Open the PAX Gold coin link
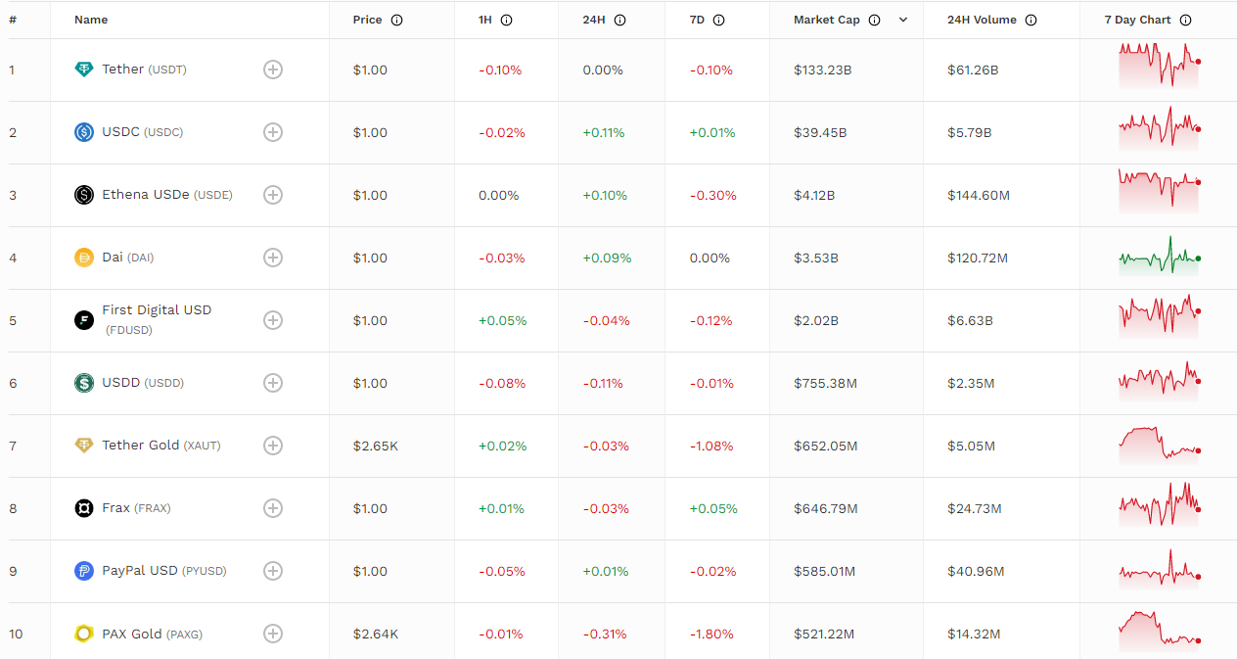This screenshot has width=1237, height=659. coord(132,634)
